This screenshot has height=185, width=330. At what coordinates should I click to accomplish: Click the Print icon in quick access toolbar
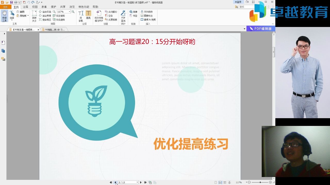click(16, 2)
